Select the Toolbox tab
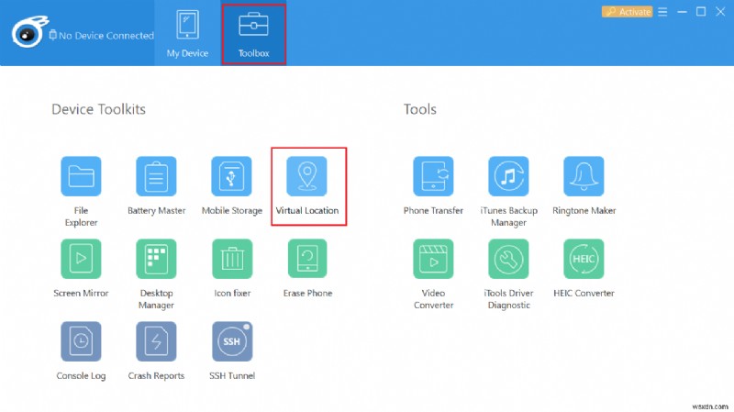 coord(253,32)
